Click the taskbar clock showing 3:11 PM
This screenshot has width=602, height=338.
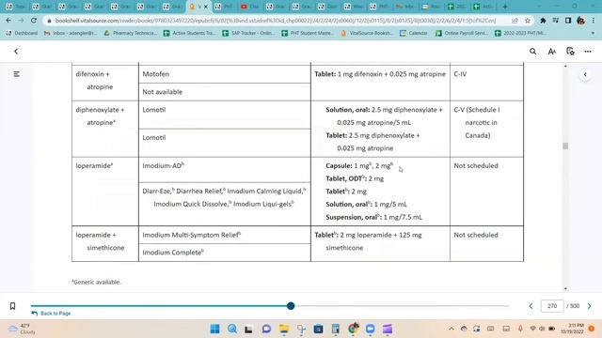572,329
